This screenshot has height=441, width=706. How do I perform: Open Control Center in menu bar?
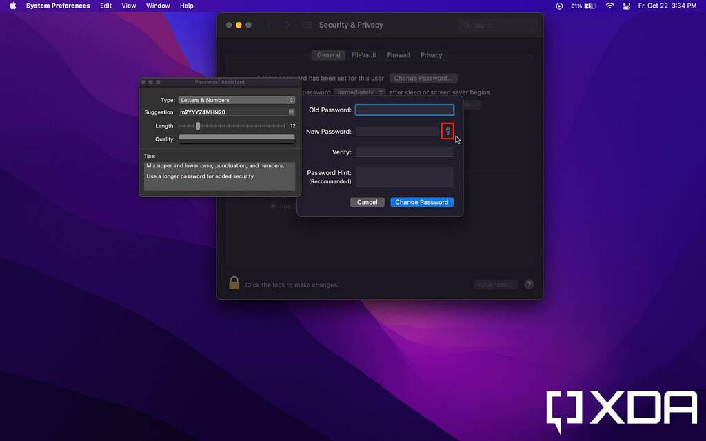pyautogui.click(x=626, y=6)
